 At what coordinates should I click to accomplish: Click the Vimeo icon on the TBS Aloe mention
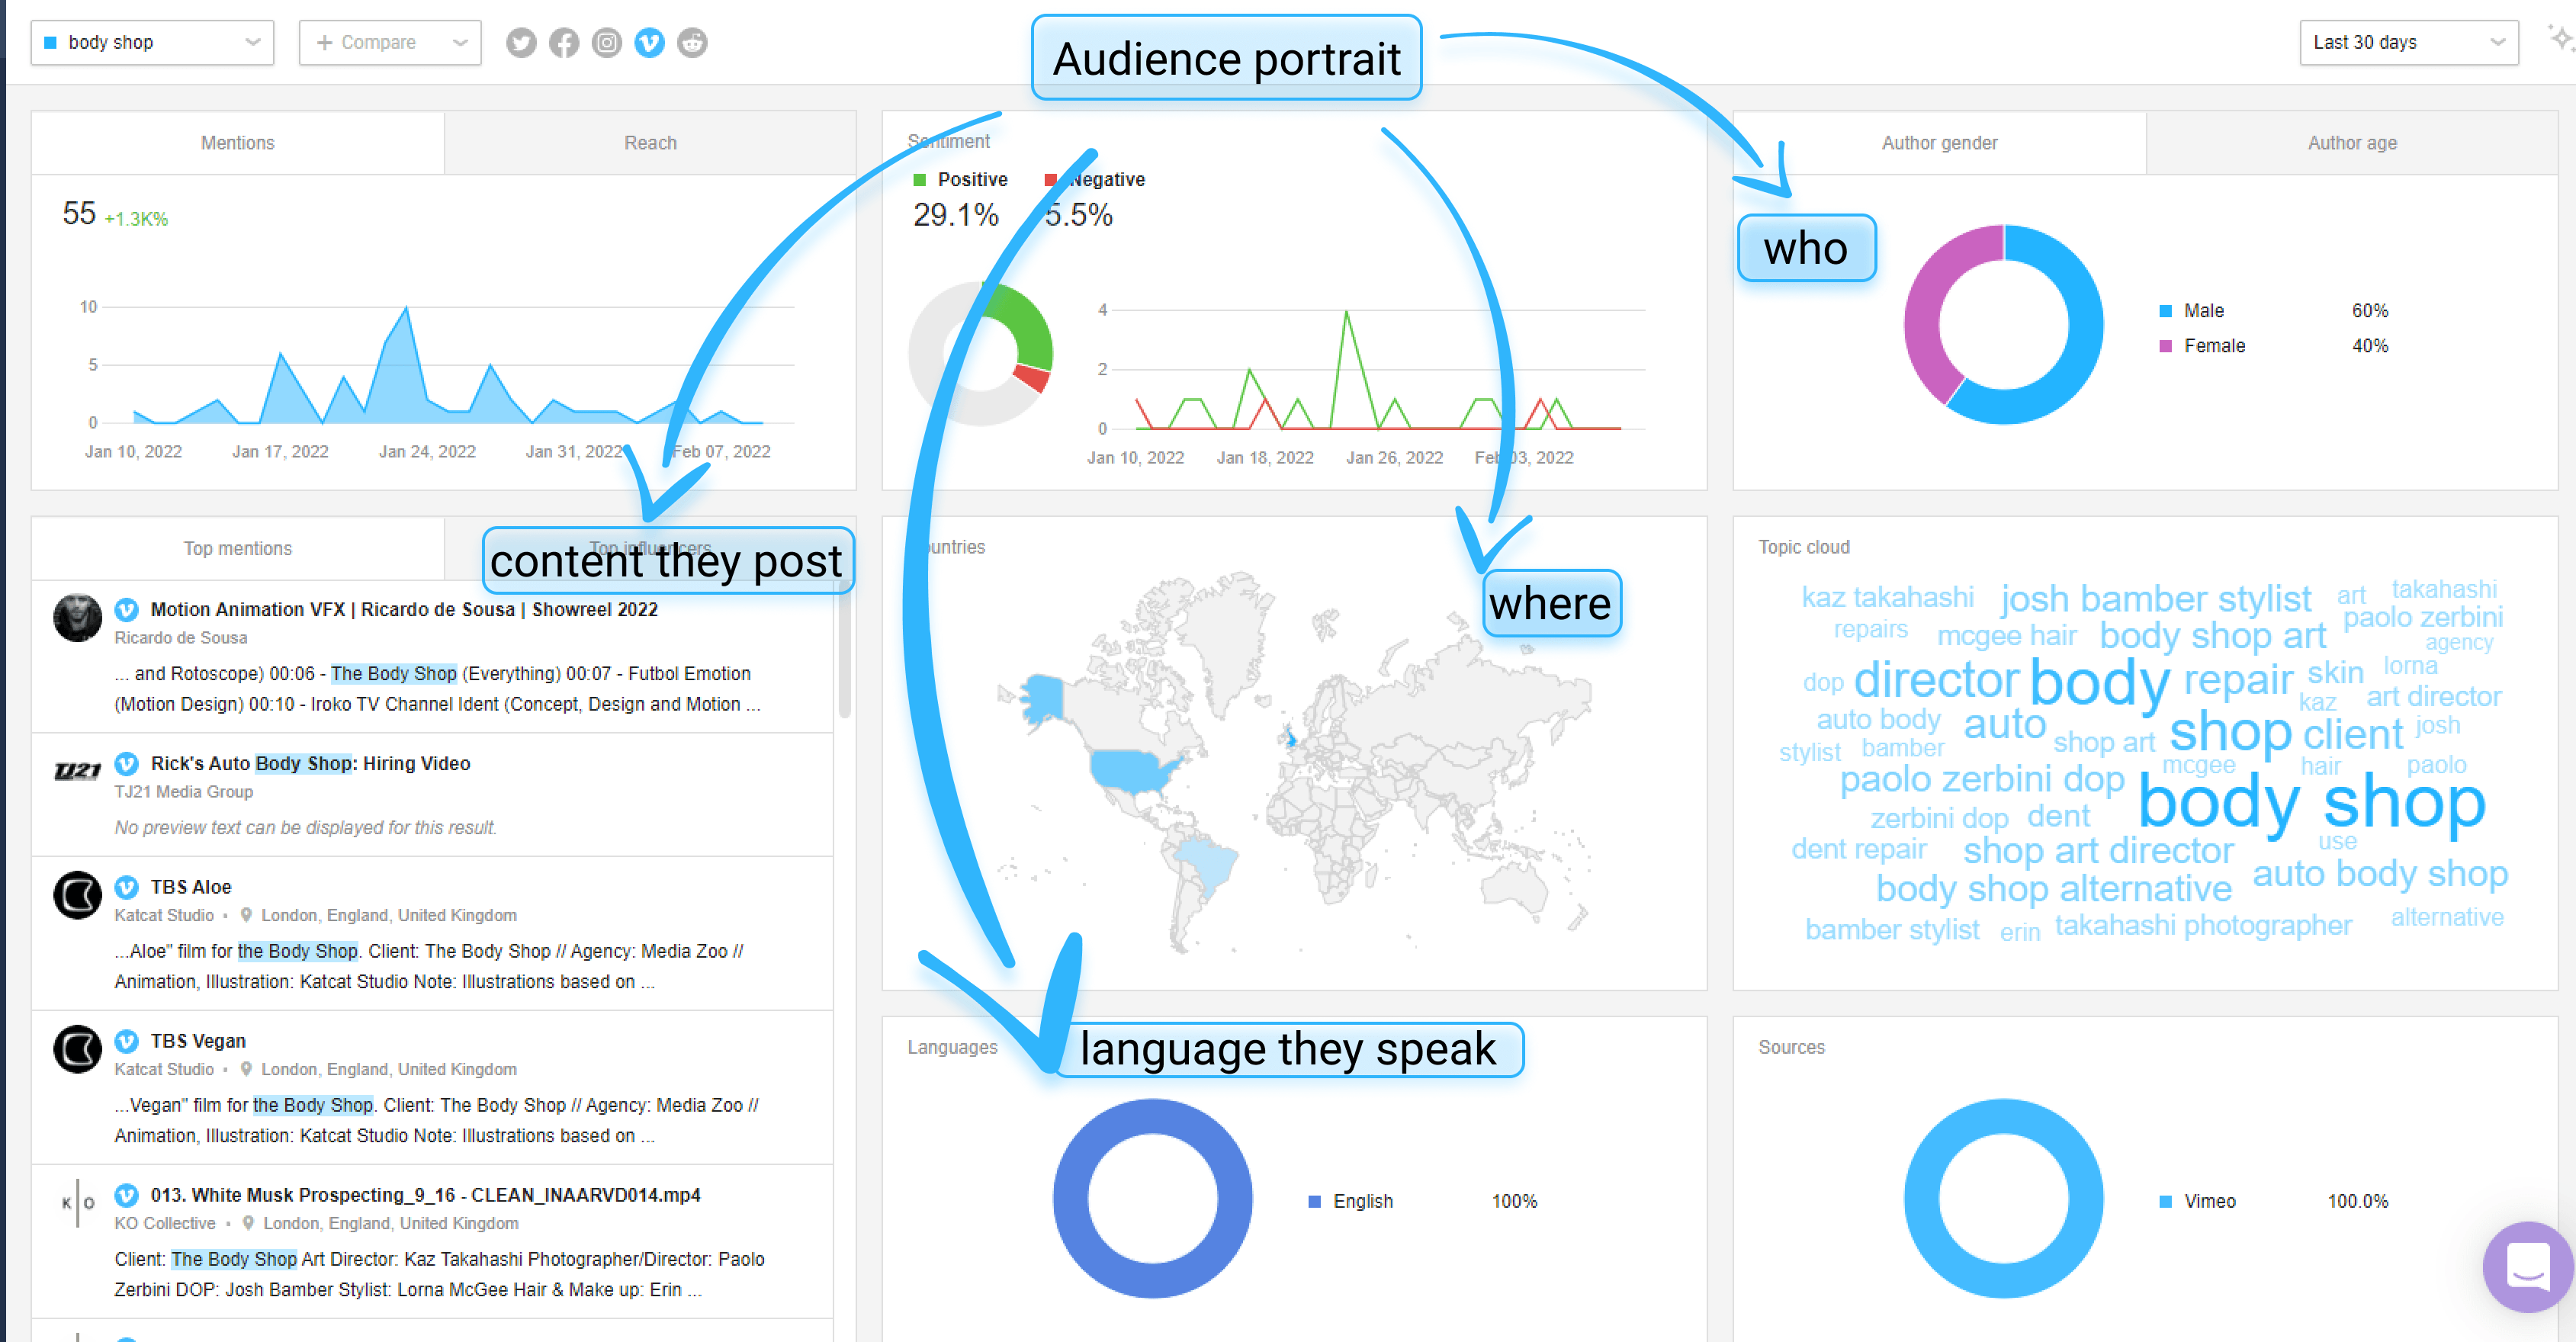point(126,887)
